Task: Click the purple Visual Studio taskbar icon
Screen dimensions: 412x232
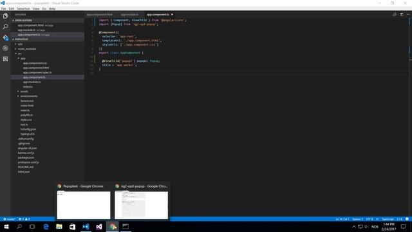Action: [x=99, y=226]
